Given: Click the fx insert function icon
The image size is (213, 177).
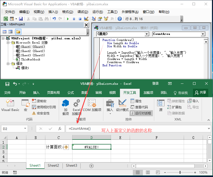Looking at the screenshot, I should pos(60,129).
